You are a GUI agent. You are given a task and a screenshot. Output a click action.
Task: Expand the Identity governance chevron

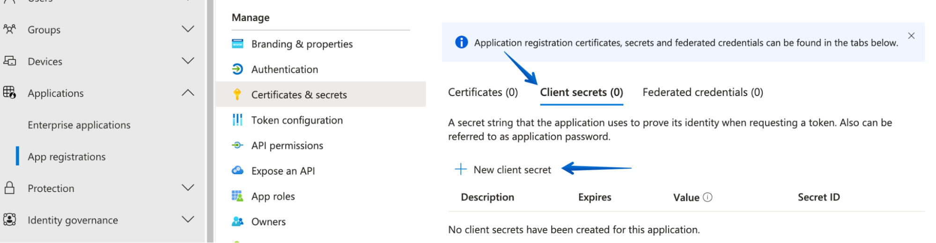pyautogui.click(x=188, y=219)
